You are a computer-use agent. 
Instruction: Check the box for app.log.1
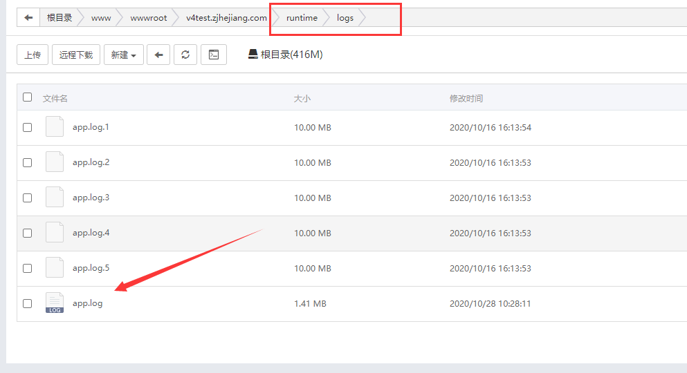point(28,128)
